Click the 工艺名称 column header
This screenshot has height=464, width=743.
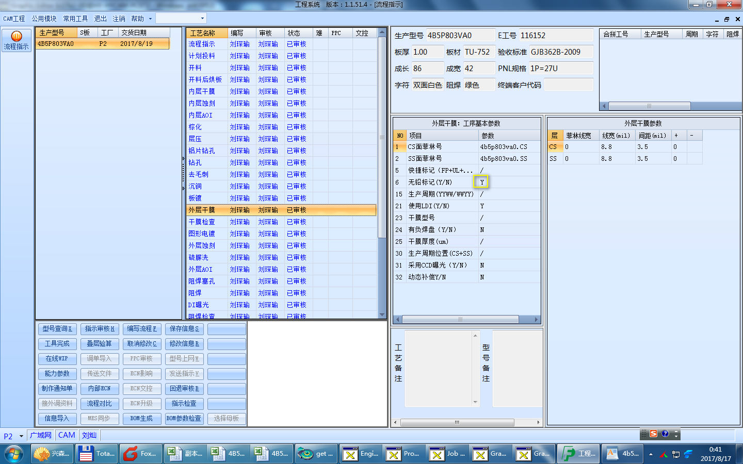pos(207,33)
